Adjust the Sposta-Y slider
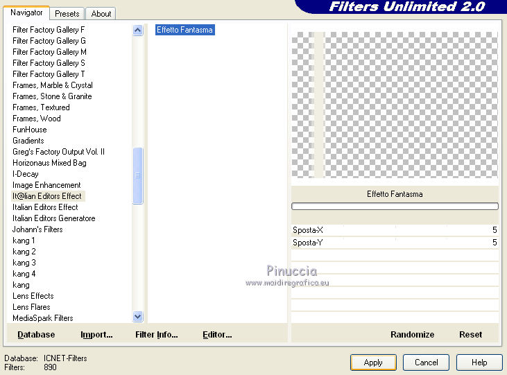 [395, 243]
